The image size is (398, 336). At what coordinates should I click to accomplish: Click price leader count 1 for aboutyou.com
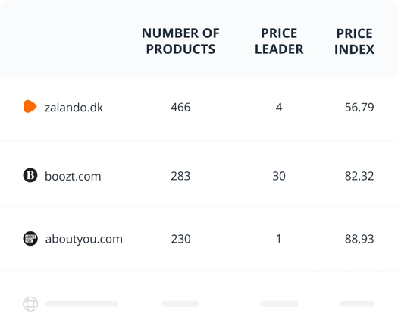tap(279, 239)
